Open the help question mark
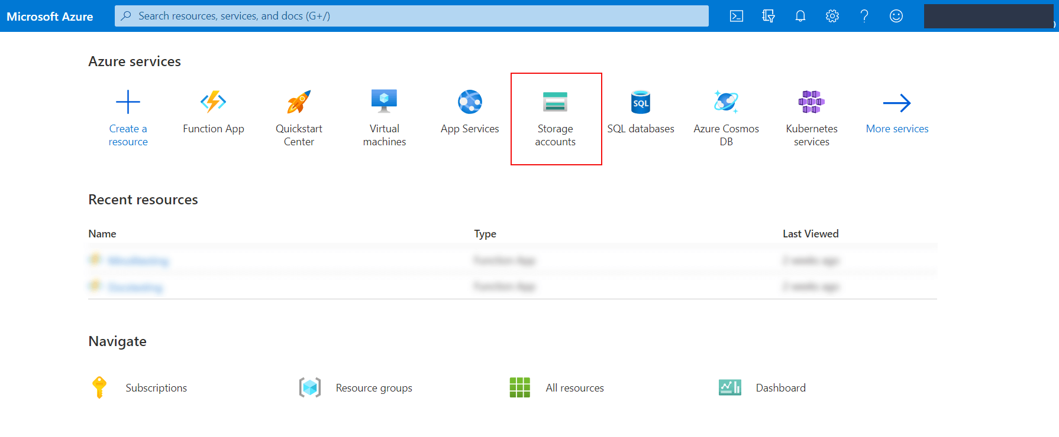Screen dimensions: 1059x437 (864, 16)
